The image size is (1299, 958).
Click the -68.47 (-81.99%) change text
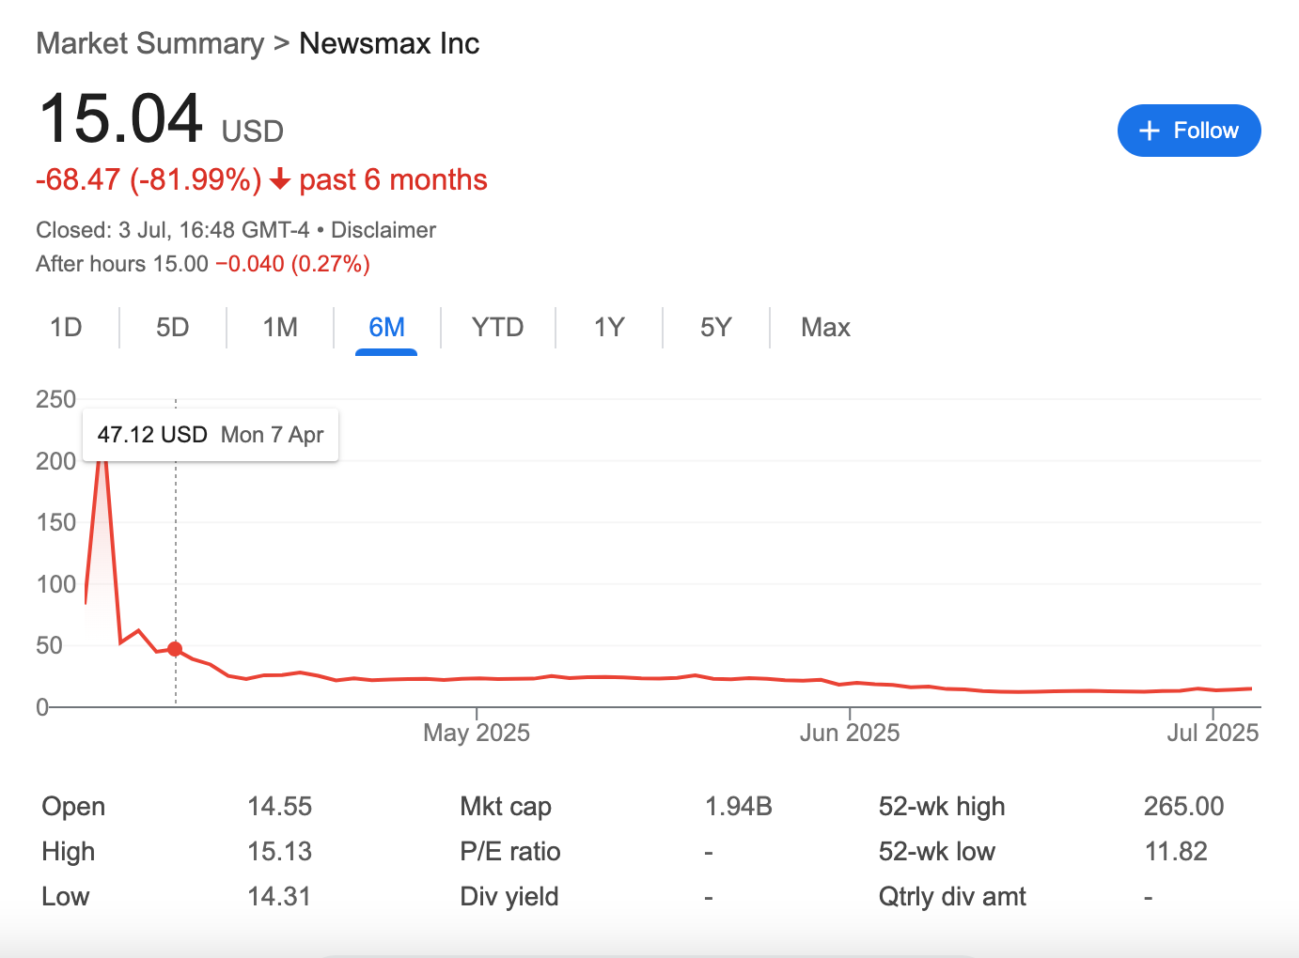point(149,179)
